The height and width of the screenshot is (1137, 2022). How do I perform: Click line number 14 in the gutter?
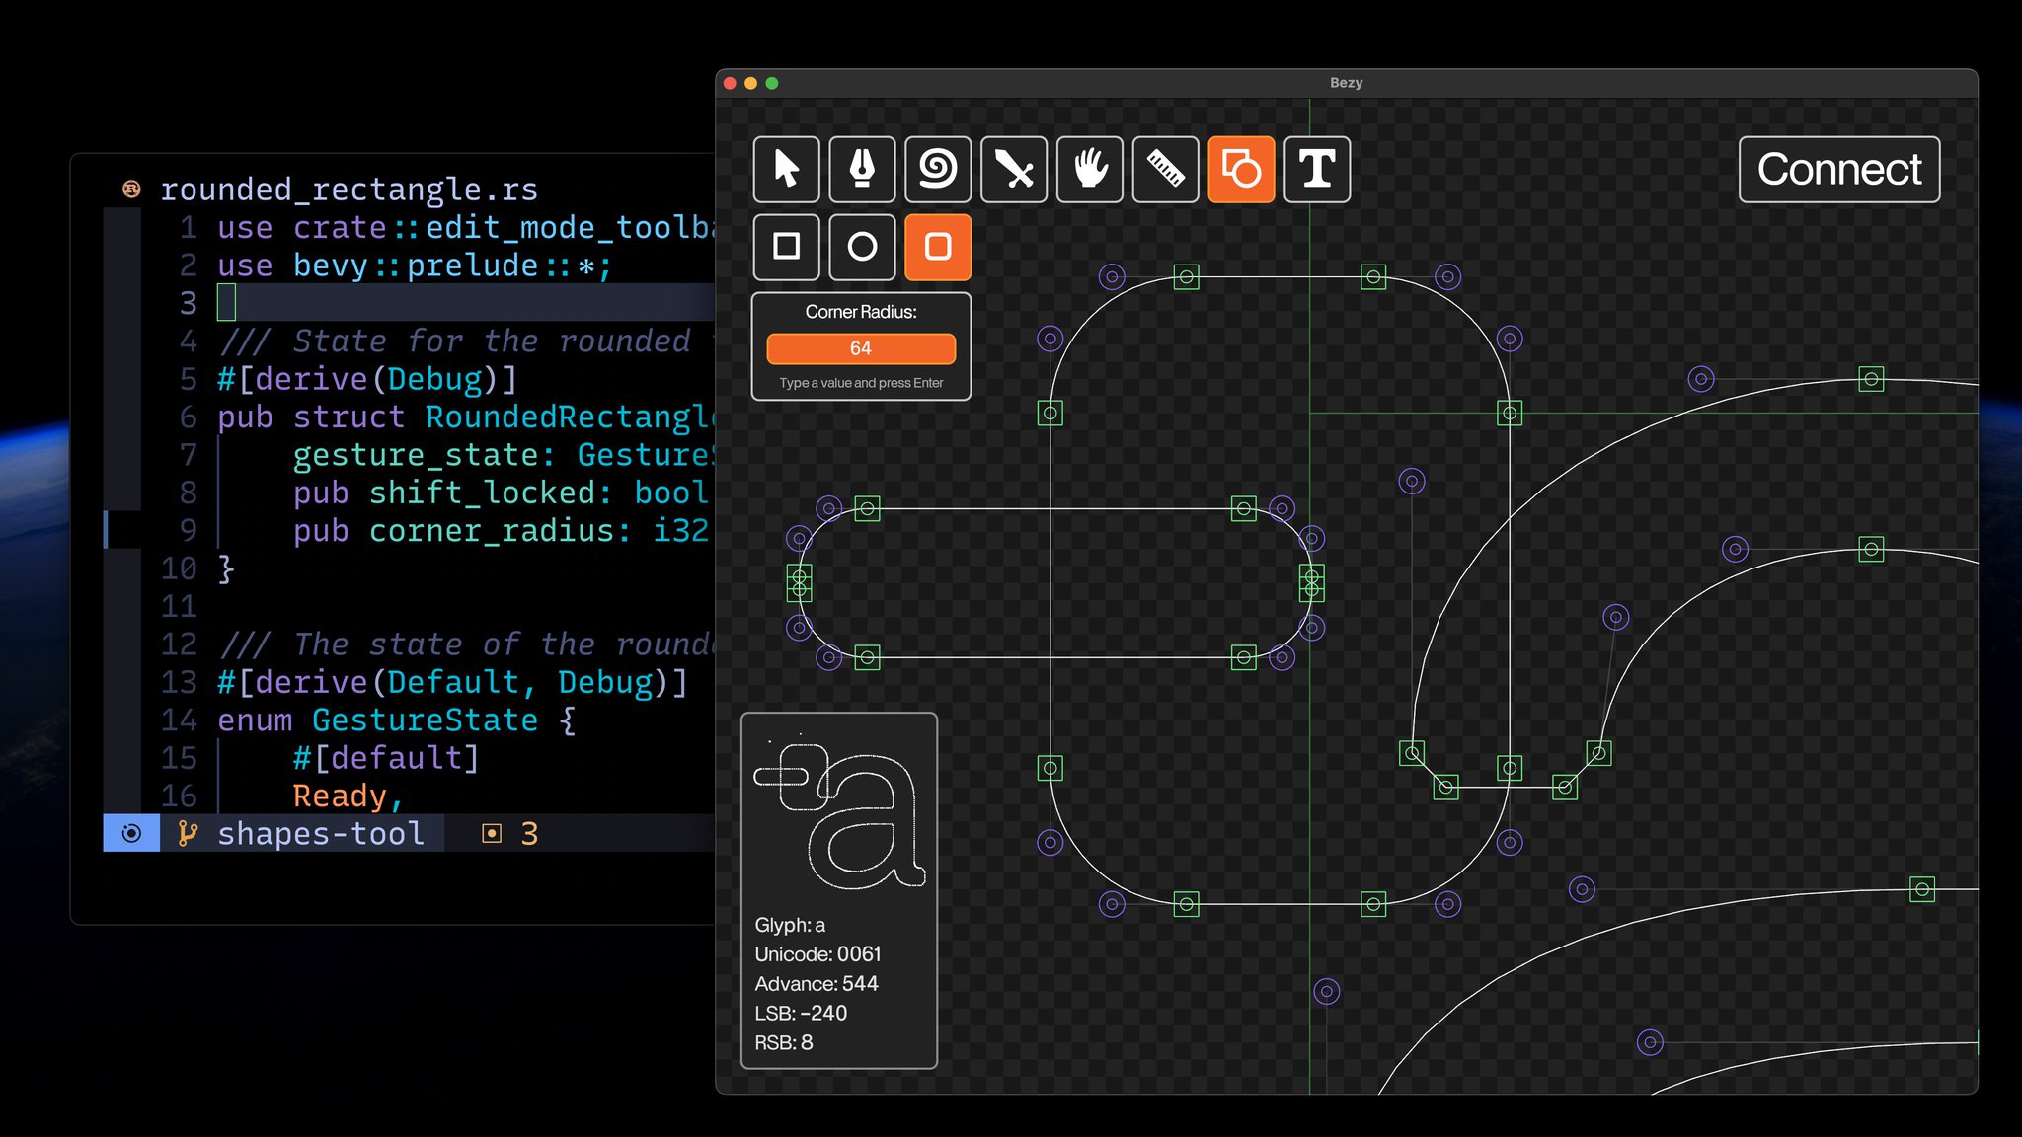180,720
